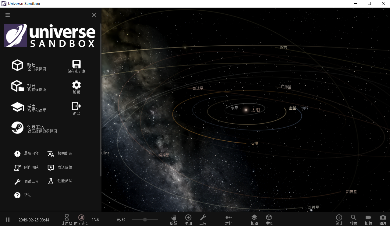Open the 指南 tutorials graduation cap
The width and height of the screenshot is (390, 226).
click(17, 107)
